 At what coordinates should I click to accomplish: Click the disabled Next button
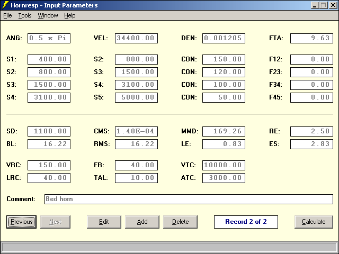(x=55, y=222)
